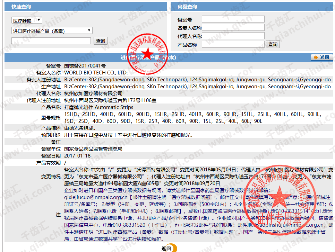Open the 医疗器械 category dropdown
This screenshot has width=335, height=252.
pos(27,21)
